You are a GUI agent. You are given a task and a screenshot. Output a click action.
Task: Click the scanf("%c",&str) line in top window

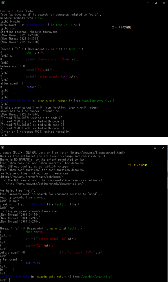click(40, 70)
